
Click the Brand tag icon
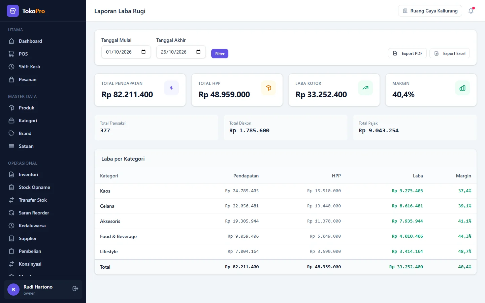click(x=11, y=133)
